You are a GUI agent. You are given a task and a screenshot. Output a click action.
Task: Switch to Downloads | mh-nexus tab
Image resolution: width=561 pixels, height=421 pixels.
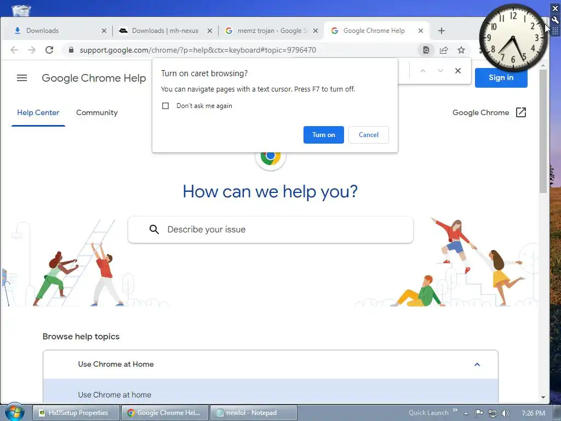[x=165, y=31]
